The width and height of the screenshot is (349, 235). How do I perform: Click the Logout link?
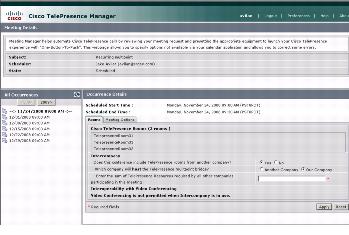pyautogui.click(x=271, y=16)
